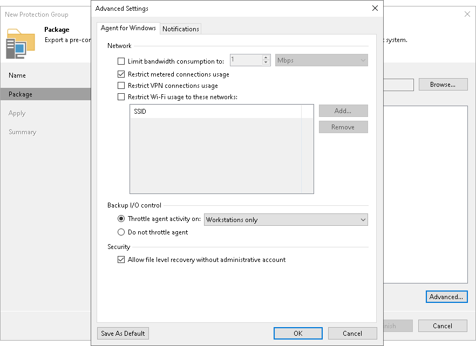Click the Add button for Wi-Fi networks

pyautogui.click(x=343, y=110)
